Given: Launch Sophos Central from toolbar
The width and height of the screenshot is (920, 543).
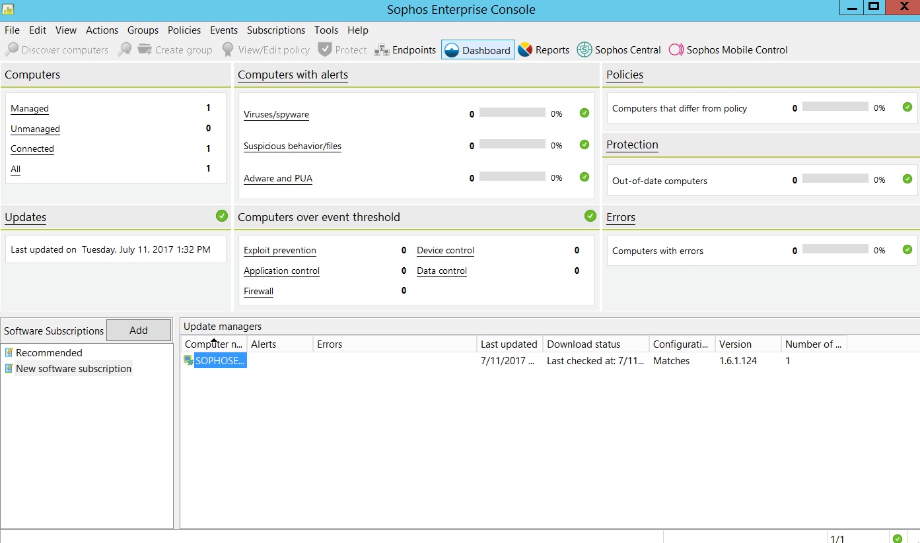Looking at the screenshot, I should tap(618, 50).
